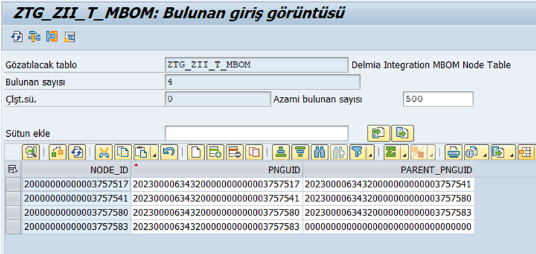Click PARENT_PNGUID cell ending 3757583
536x254 pixels.
388,212
